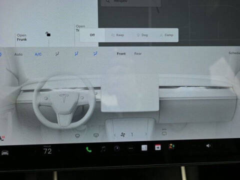
Task: Toggle the middle blue airflow direction icon
Action: point(76,54)
